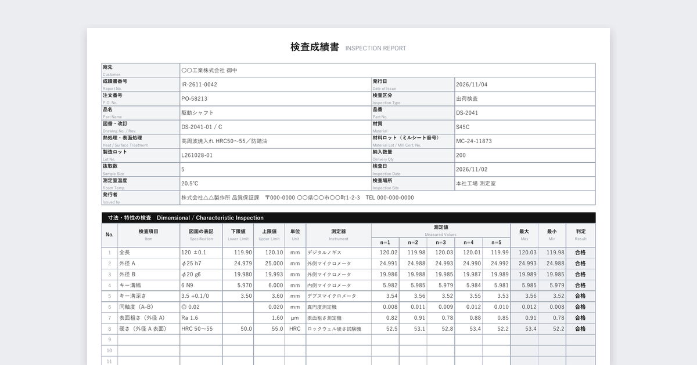Image resolution: width=697 pixels, height=365 pixels.
Task: Select heat treatment 高周波焼入れ HRC50〜55／防錆油
Action: point(225,141)
